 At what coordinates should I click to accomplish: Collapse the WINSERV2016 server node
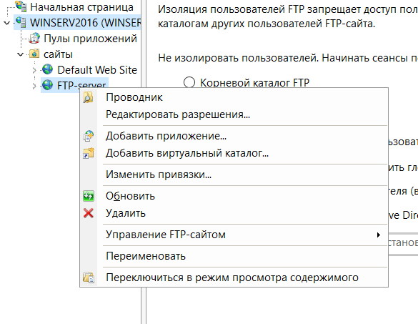coord(7,23)
